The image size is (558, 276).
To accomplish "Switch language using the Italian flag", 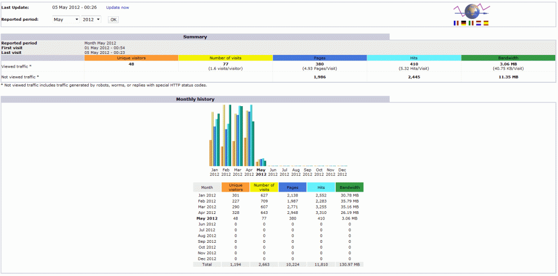I will [471, 23].
